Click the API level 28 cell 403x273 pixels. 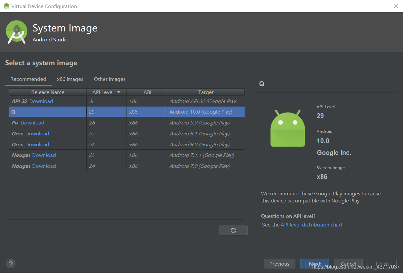click(107, 123)
